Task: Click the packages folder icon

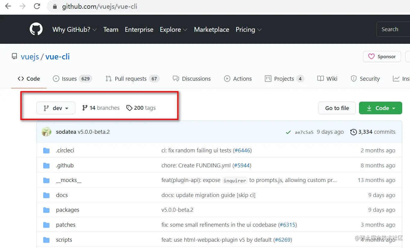Action: pyautogui.click(x=46, y=210)
